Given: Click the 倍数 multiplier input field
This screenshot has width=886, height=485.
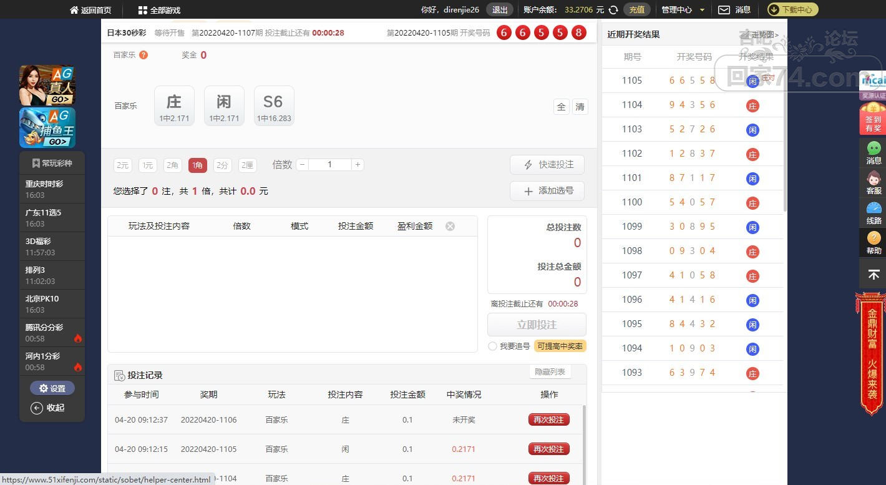Looking at the screenshot, I should click(x=330, y=165).
